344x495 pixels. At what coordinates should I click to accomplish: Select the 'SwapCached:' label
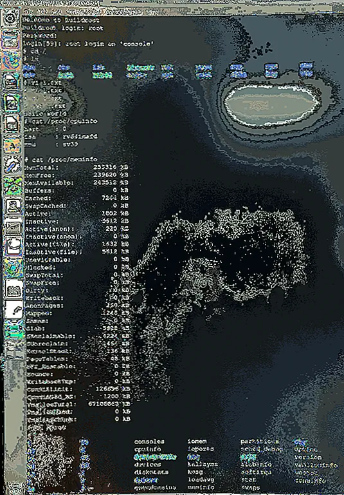tap(46, 206)
